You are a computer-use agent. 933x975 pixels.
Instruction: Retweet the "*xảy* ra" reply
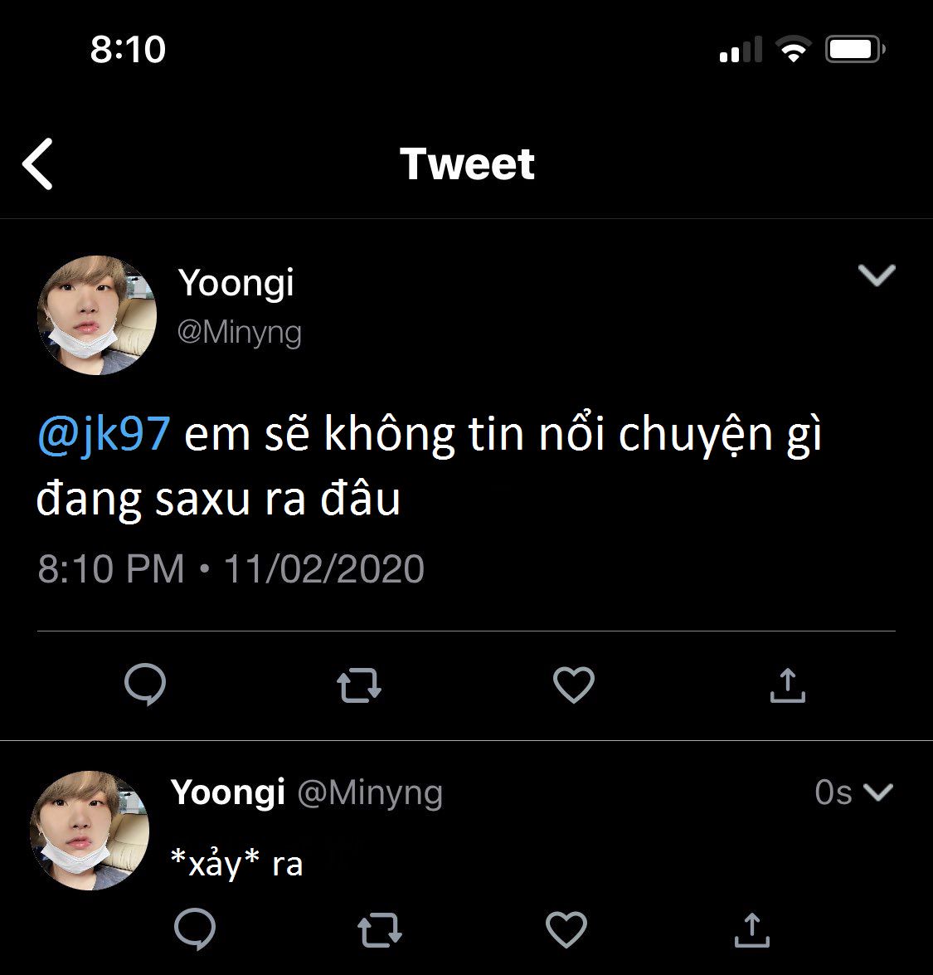click(x=381, y=929)
